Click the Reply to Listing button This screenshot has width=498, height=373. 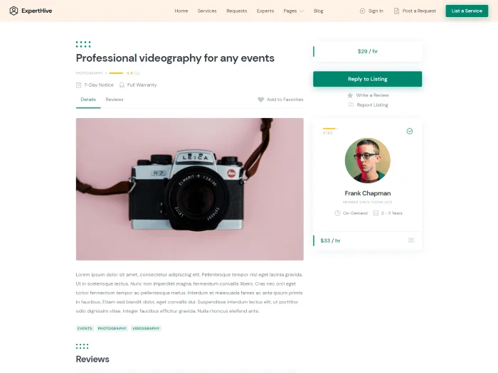(368, 79)
